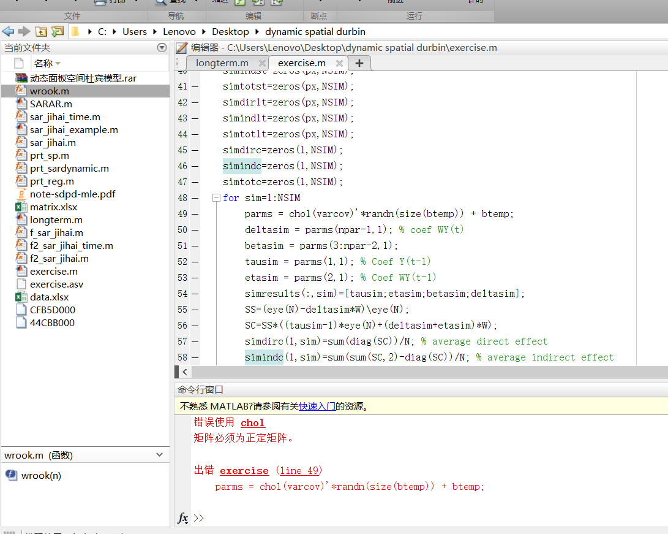668x534 pixels.
Task: Click the browse for folder icon
Action: click(57, 31)
